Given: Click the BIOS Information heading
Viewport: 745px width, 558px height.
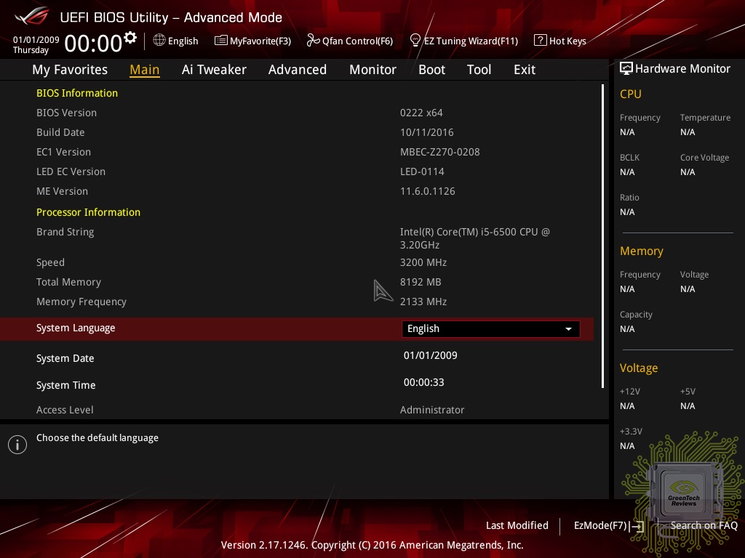Looking at the screenshot, I should [x=77, y=93].
